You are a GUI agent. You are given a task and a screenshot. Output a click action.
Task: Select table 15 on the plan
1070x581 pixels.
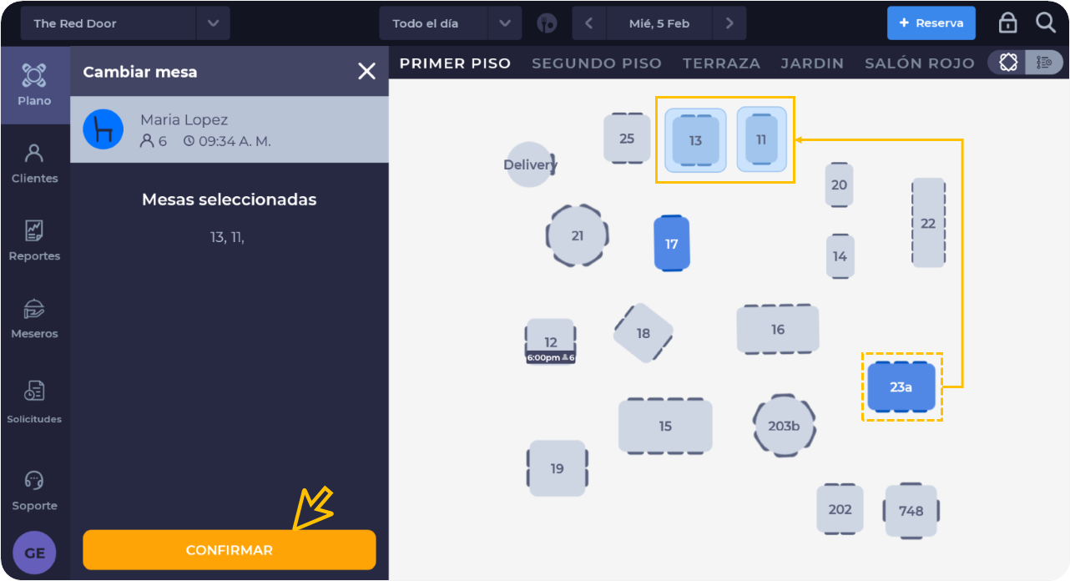tap(665, 426)
